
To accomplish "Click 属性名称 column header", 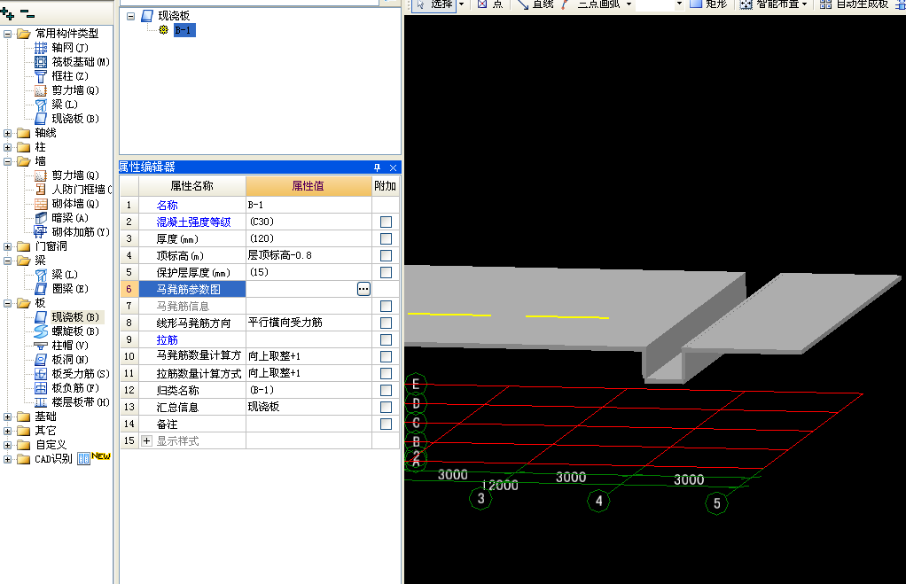I will [x=191, y=186].
